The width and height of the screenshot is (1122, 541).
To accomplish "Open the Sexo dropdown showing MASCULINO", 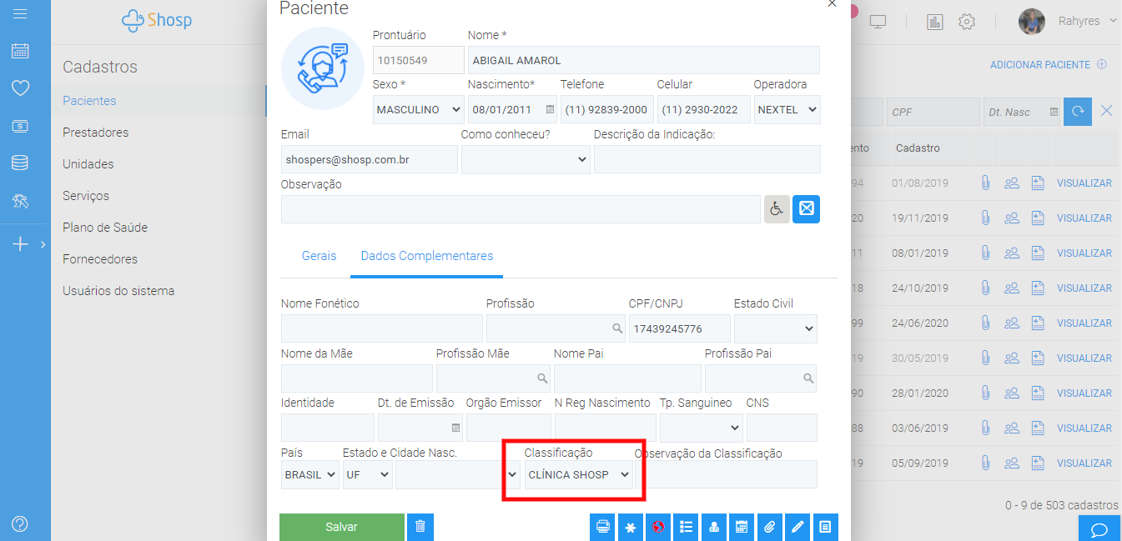I will (x=419, y=109).
